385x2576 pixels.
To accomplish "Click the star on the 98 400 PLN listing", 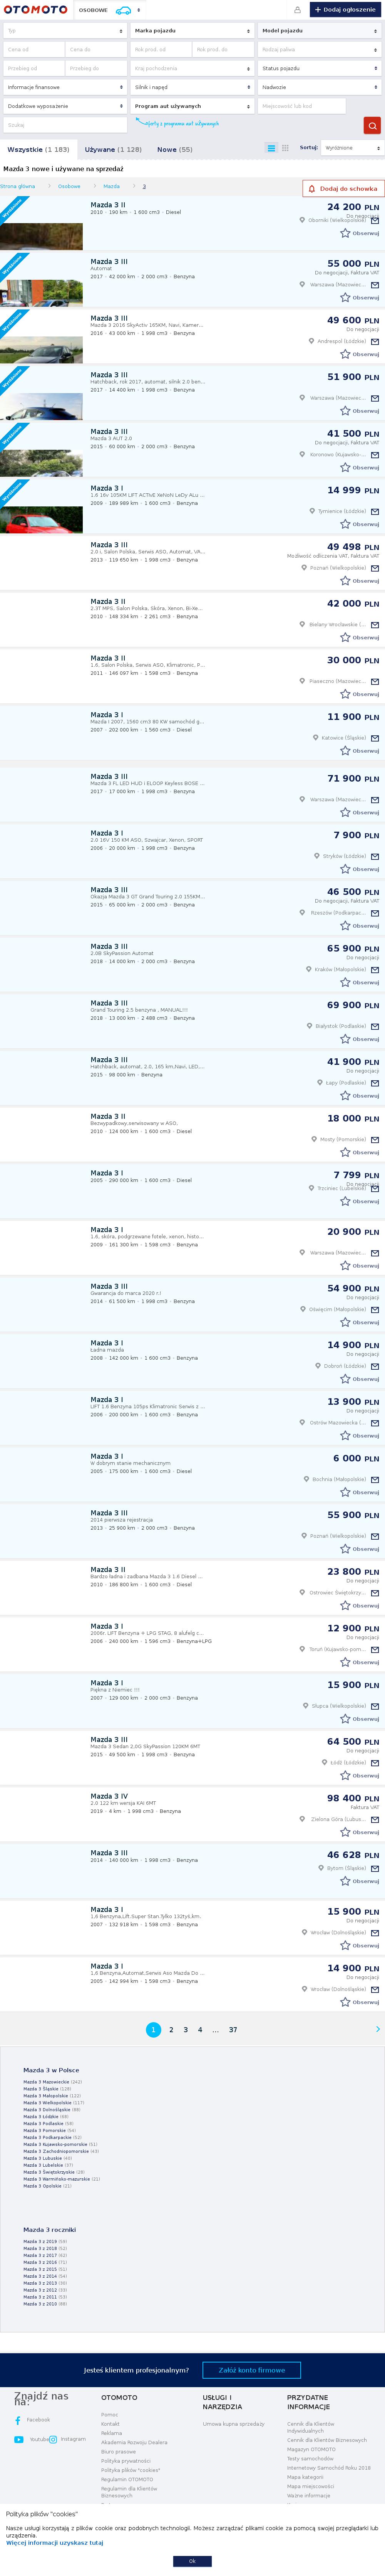I will click(x=345, y=1832).
